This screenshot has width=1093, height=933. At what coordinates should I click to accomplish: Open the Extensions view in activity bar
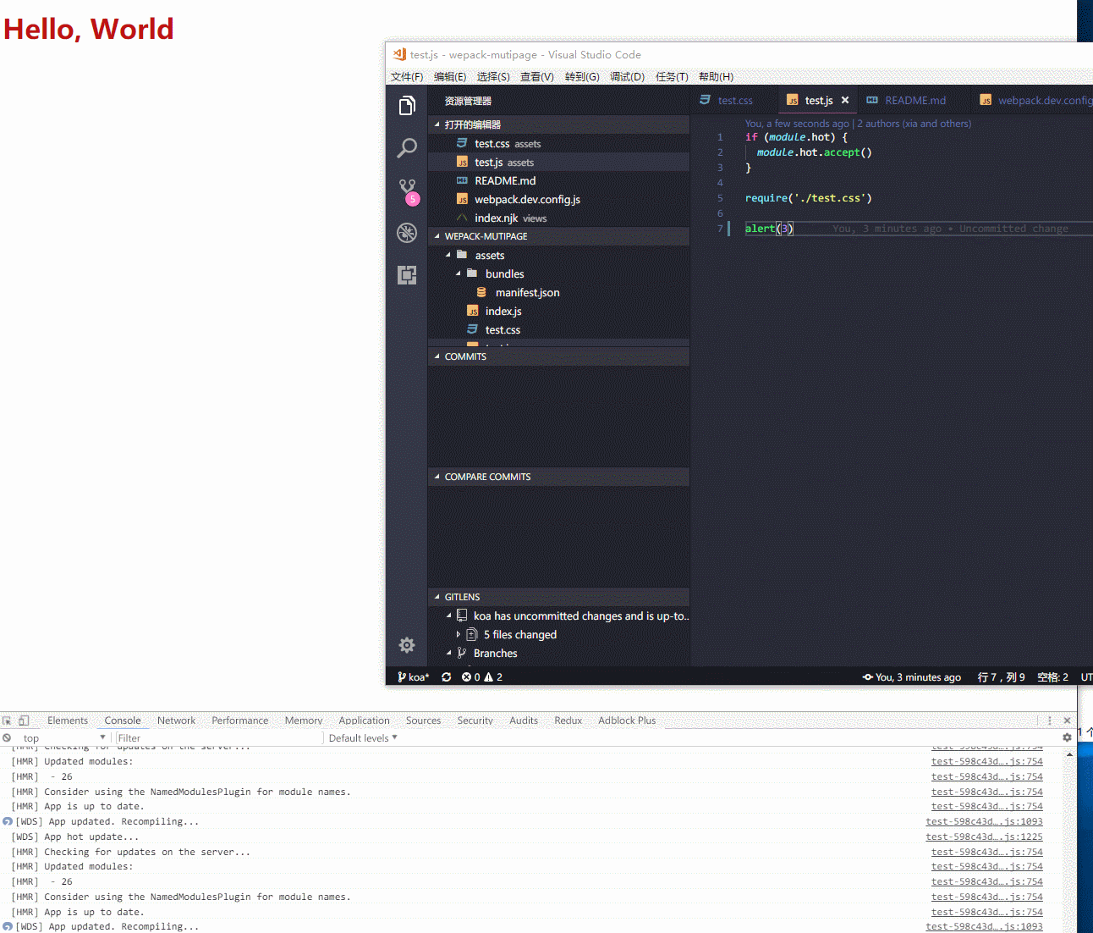point(407,275)
